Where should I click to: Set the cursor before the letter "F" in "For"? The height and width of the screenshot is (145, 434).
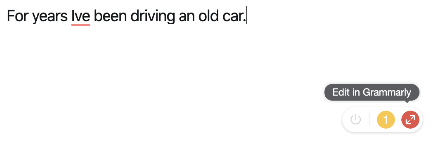tap(7, 17)
